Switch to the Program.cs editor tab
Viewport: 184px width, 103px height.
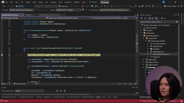[x=29, y=15]
